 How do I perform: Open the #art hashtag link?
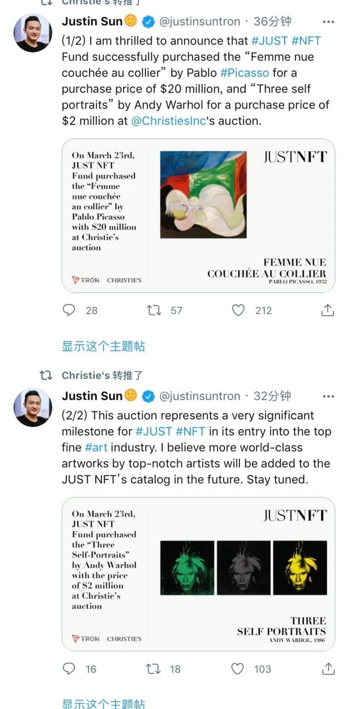[x=96, y=447]
